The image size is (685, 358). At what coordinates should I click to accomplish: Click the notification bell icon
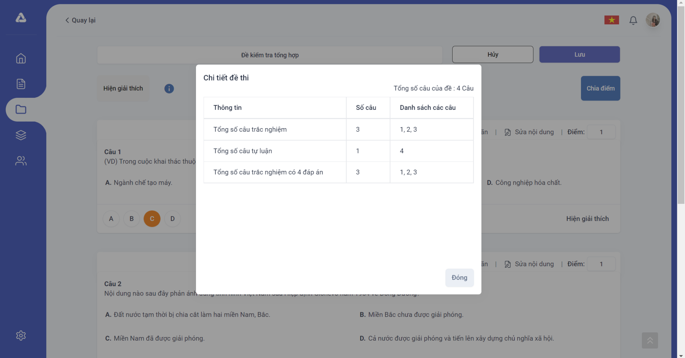(x=633, y=20)
